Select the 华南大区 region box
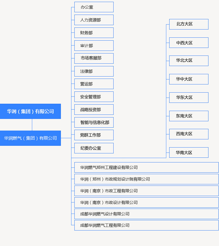The height and width of the screenshot is (246, 219). [x=189, y=153]
